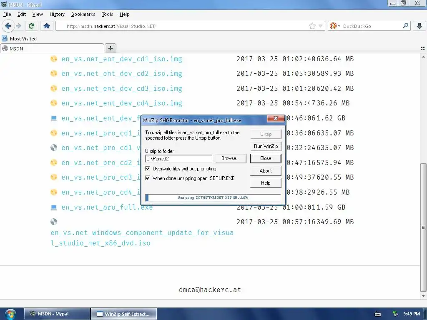
Task: Click the disc icon beside ent_dev_cd1_iso.img
Action: pos(54,59)
